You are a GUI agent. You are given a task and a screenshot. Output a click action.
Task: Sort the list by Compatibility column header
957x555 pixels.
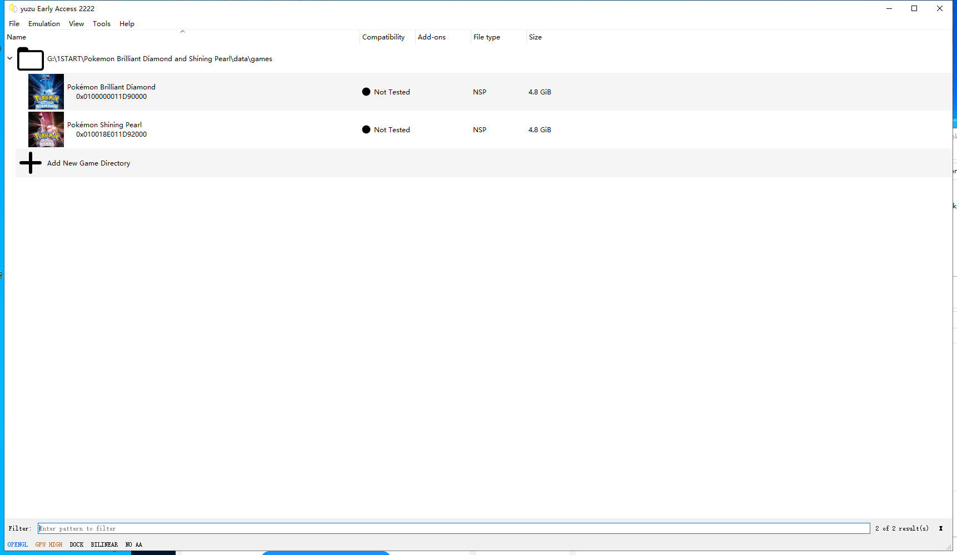pos(383,37)
